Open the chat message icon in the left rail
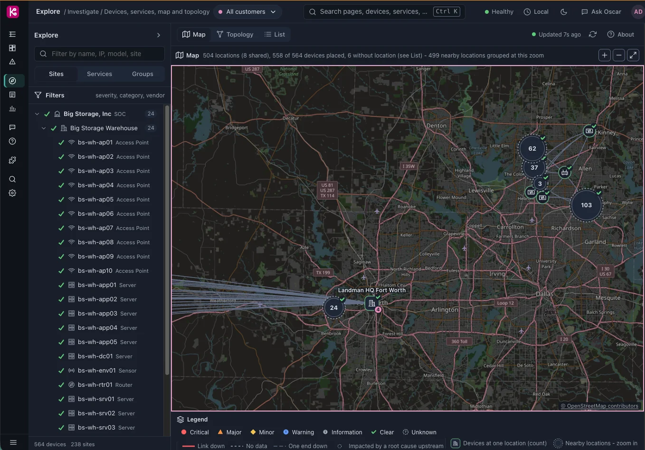Viewport: 645px width, 450px height. (x=12, y=127)
